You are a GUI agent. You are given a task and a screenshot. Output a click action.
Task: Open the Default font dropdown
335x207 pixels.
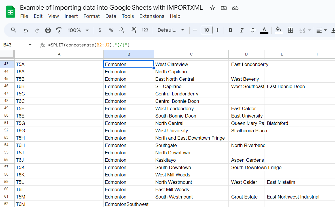[171, 30]
